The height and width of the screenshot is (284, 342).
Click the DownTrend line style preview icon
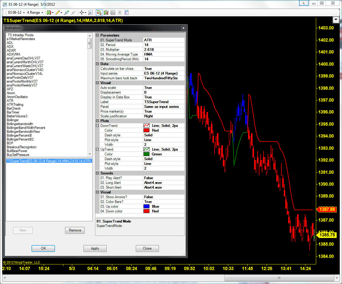tap(146, 126)
